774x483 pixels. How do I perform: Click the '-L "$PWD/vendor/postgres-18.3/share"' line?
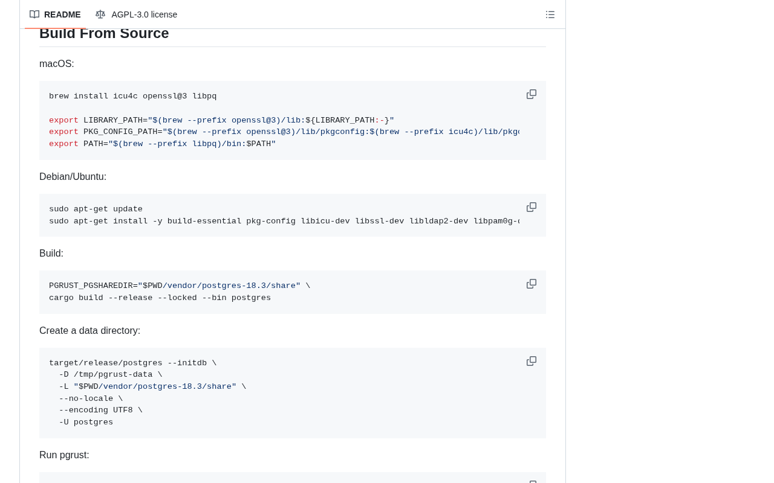152,387
